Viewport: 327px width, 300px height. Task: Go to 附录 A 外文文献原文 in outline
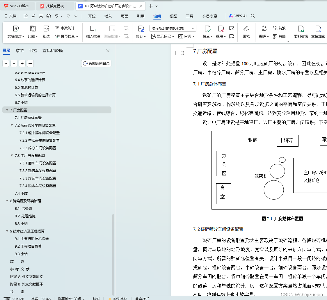click(26, 277)
